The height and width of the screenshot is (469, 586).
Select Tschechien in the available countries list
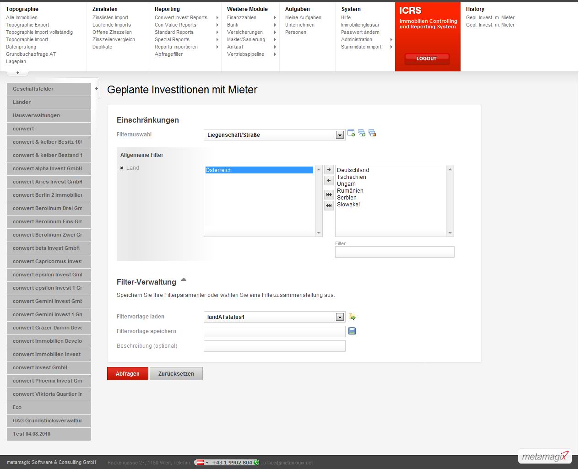[352, 177]
